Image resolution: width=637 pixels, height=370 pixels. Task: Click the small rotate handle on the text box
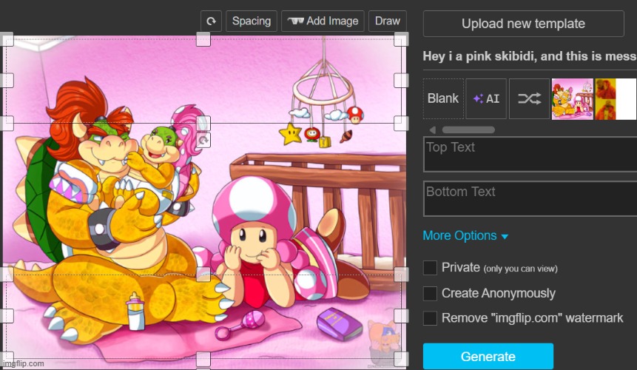[203, 139]
